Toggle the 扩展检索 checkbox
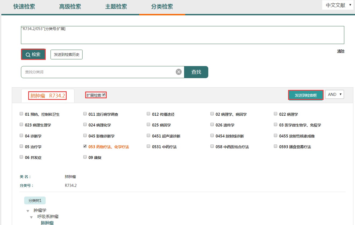Viewport: 355px width, 225px height. (x=104, y=95)
